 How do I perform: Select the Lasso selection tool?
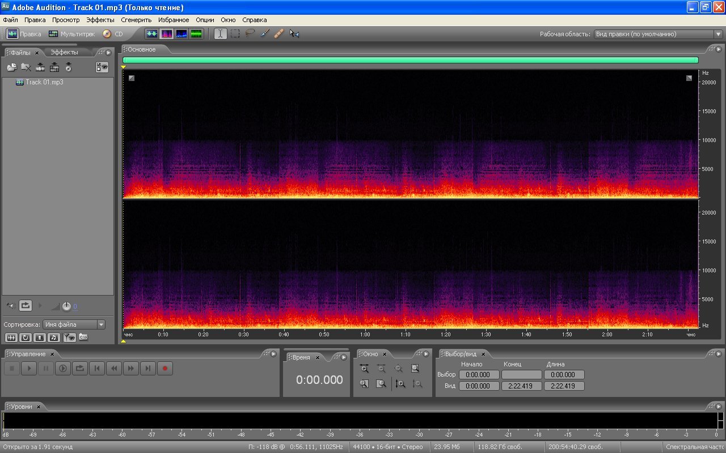coord(250,34)
